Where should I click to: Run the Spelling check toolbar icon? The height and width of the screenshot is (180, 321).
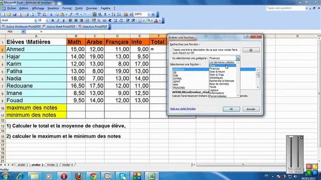tap(39, 14)
